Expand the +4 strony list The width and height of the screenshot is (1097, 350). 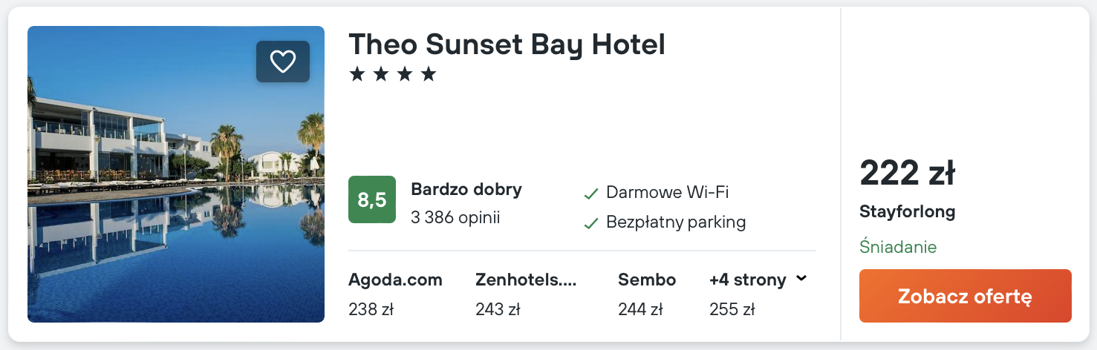coord(747,280)
